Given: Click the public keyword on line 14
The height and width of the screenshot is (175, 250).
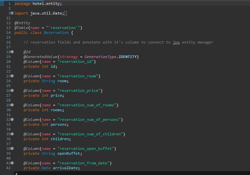Looking at the screenshot, I should (21, 33).
